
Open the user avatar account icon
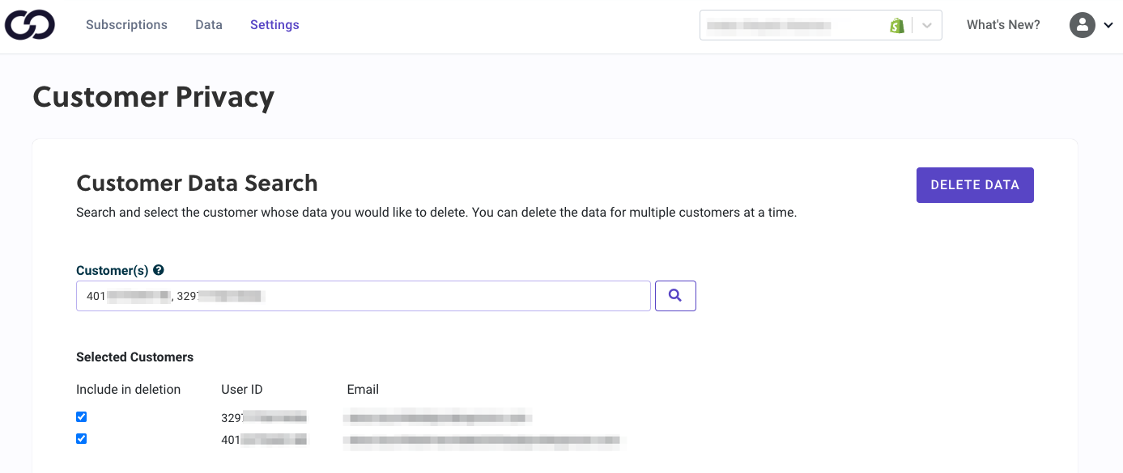pos(1083,25)
